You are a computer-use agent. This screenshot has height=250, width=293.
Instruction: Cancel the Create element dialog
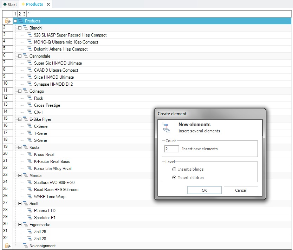[241, 190]
